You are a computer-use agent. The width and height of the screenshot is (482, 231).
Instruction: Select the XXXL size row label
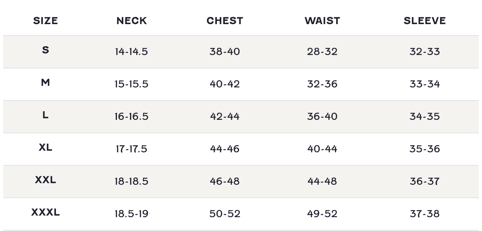(x=46, y=212)
